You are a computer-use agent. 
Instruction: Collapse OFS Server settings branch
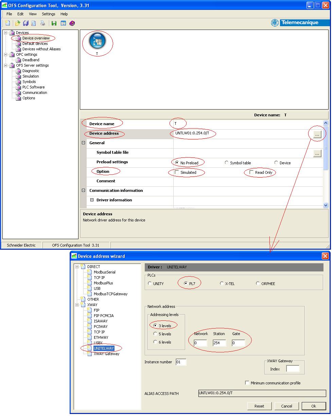click(x=5, y=65)
